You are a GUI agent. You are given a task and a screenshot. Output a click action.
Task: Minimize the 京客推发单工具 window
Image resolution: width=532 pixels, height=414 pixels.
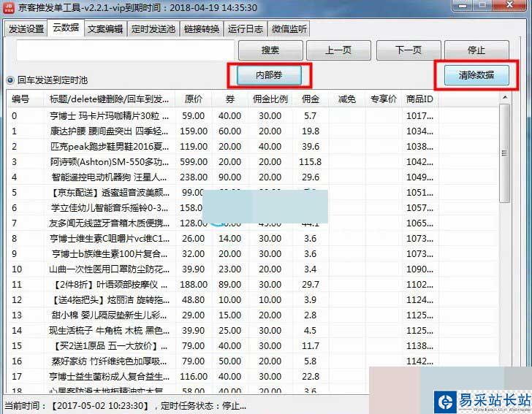462,5
